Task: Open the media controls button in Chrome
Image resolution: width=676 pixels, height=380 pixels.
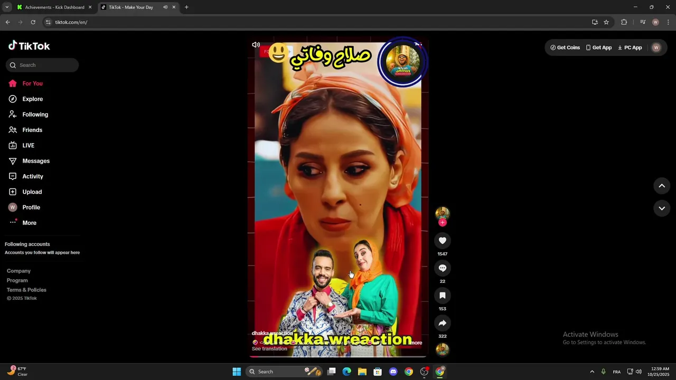Action: pyautogui.click(x=643, y=22)
